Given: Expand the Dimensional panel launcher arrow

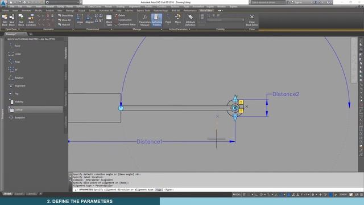Looking at the screenshot, I should [111, 29].
